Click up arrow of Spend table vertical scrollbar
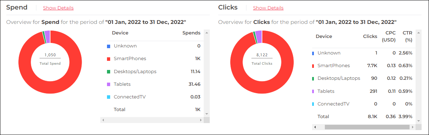This screenshot has height=135, width=429. [207, 32]
